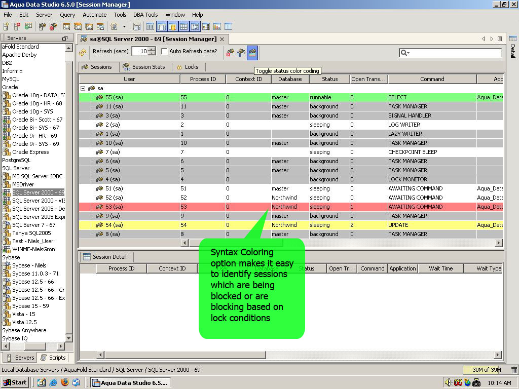This screenshot has height=389, width=519.
Task: Click the yellow refresh arrows icon in Session Manager
Action: [x=83, y=52]
